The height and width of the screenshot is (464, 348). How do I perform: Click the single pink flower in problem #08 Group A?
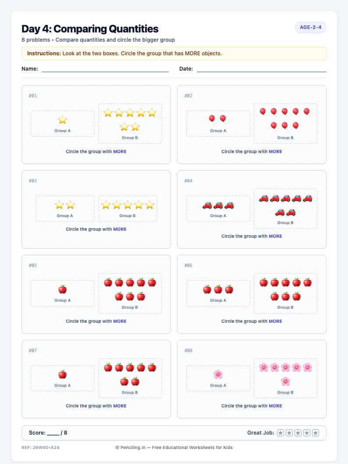click(218, 375)
